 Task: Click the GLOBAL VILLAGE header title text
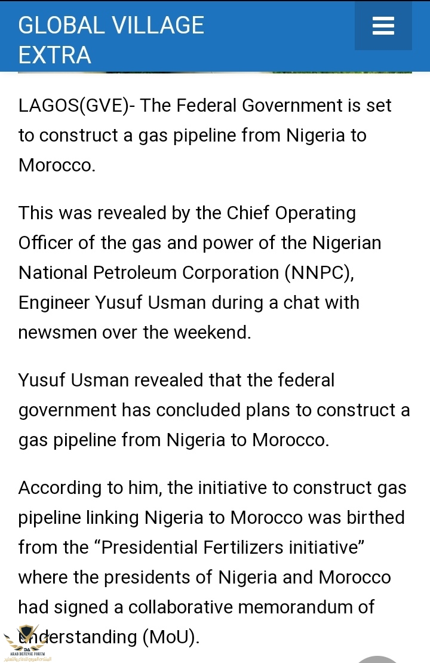[x=111, y=25]
